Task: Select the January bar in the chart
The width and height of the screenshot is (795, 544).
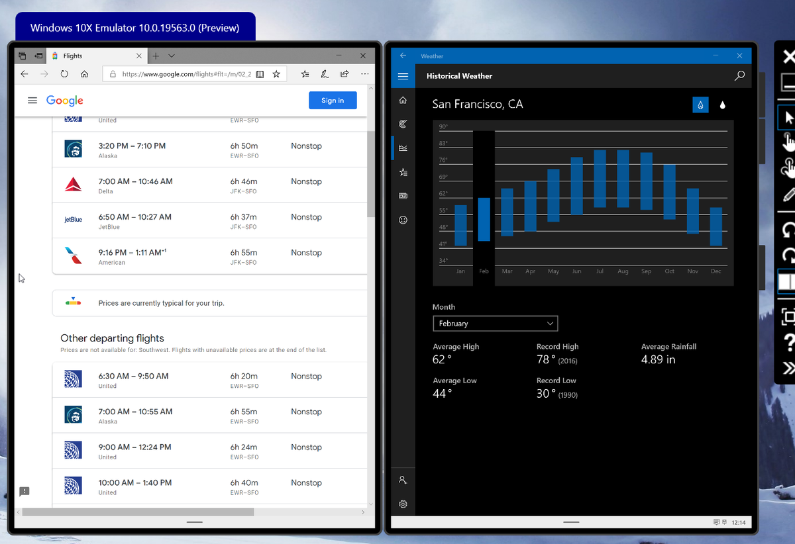Action: (460, 226)
